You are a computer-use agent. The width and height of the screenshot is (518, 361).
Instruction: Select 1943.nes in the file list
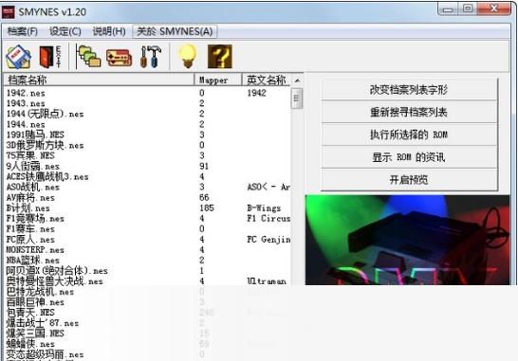[26, 103]
